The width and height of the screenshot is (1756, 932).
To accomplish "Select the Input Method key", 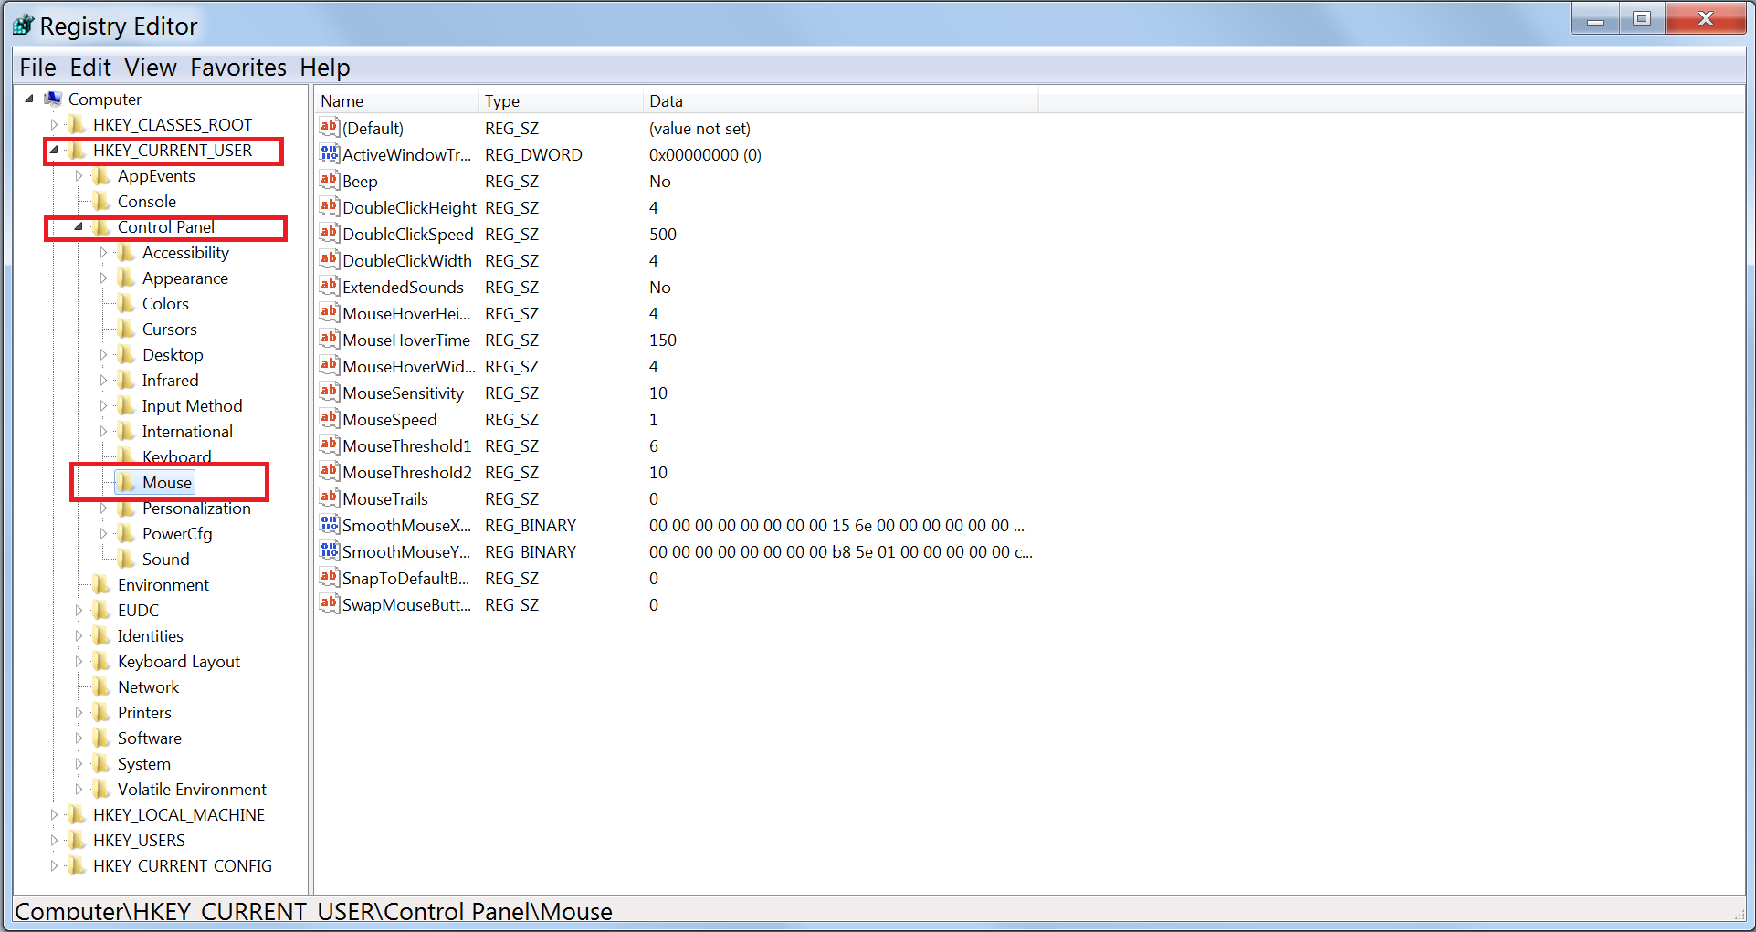I will pos(192,406).
